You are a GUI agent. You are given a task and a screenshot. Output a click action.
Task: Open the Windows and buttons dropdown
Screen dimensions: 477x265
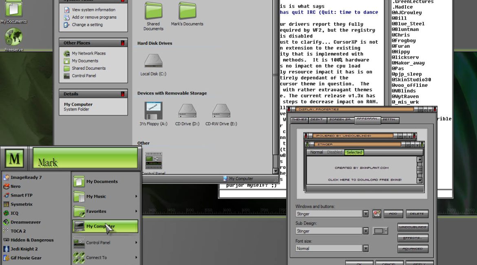(366, 214)
